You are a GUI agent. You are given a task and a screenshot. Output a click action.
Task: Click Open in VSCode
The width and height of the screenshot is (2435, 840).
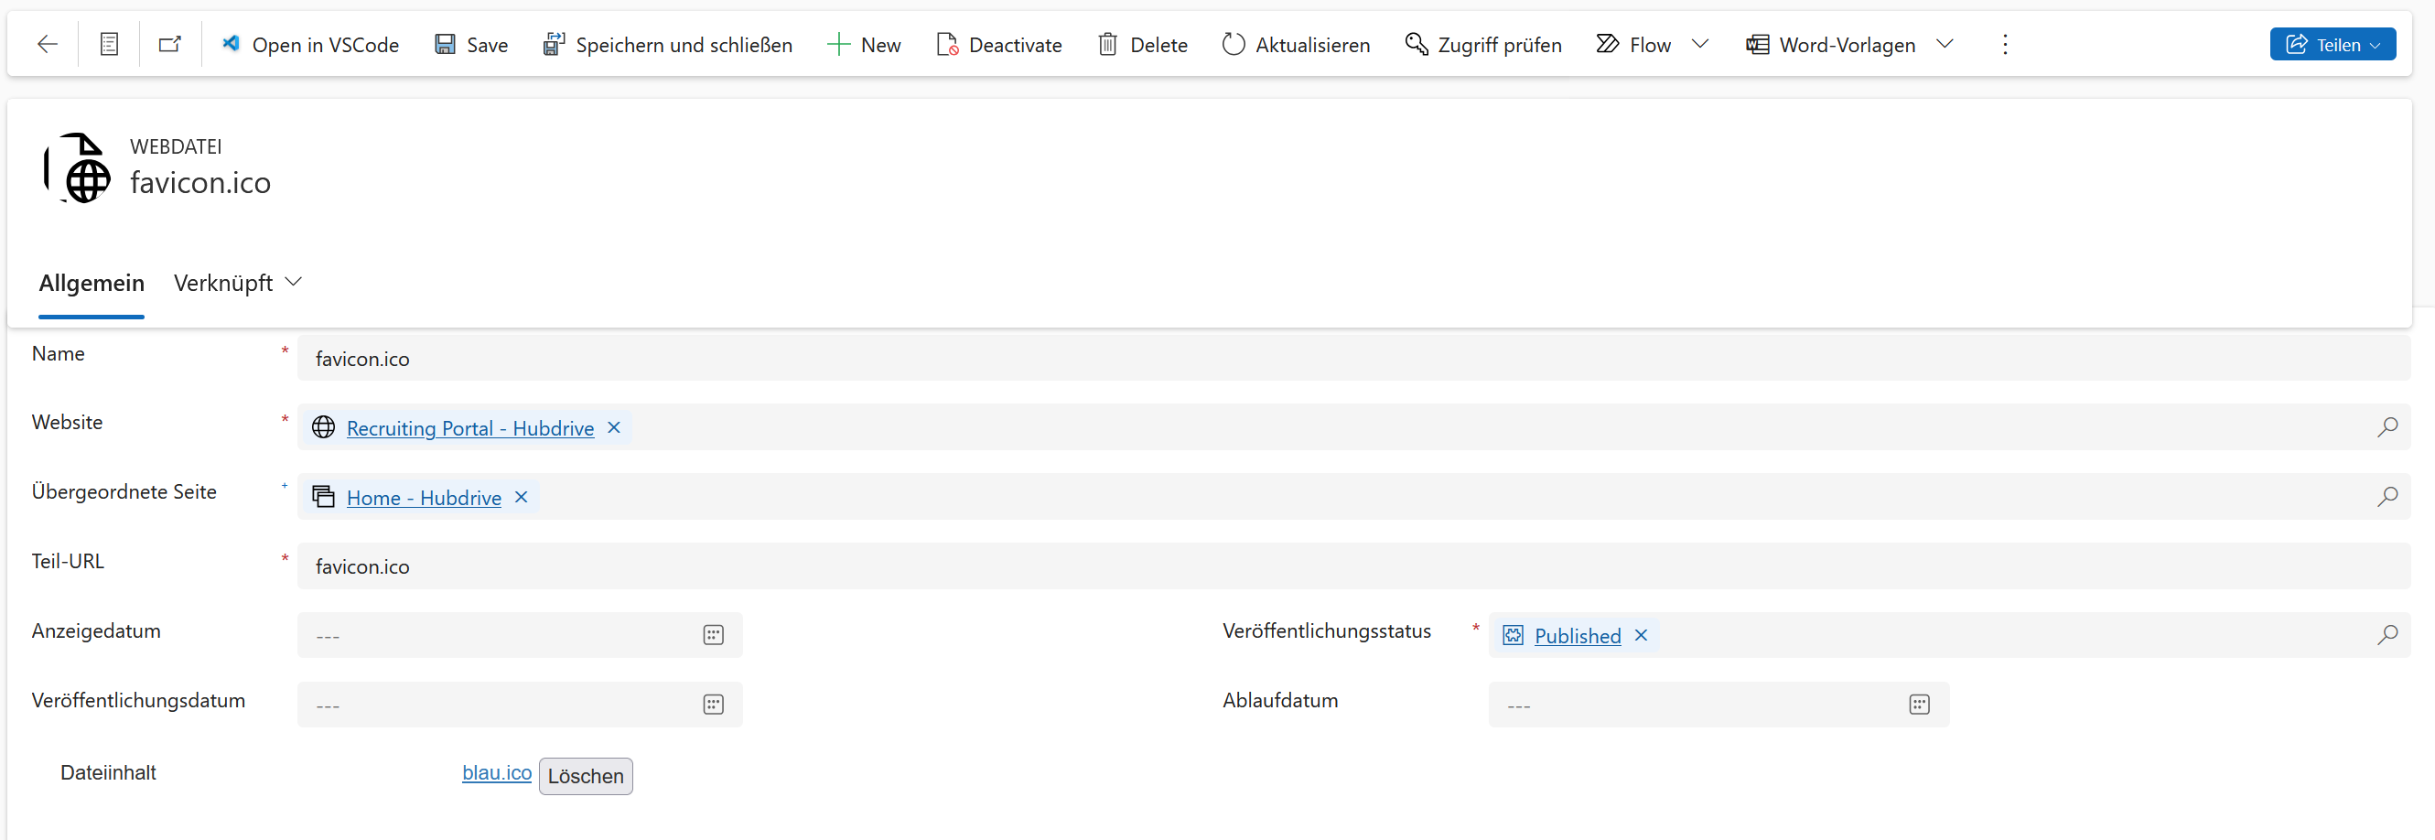(310, 45)
